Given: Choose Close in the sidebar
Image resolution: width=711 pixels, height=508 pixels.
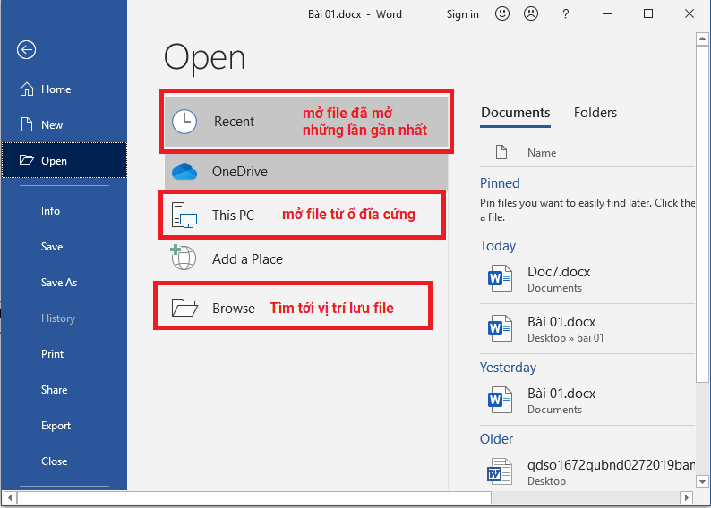Looking at the screenshot, I should click(64, 461).
